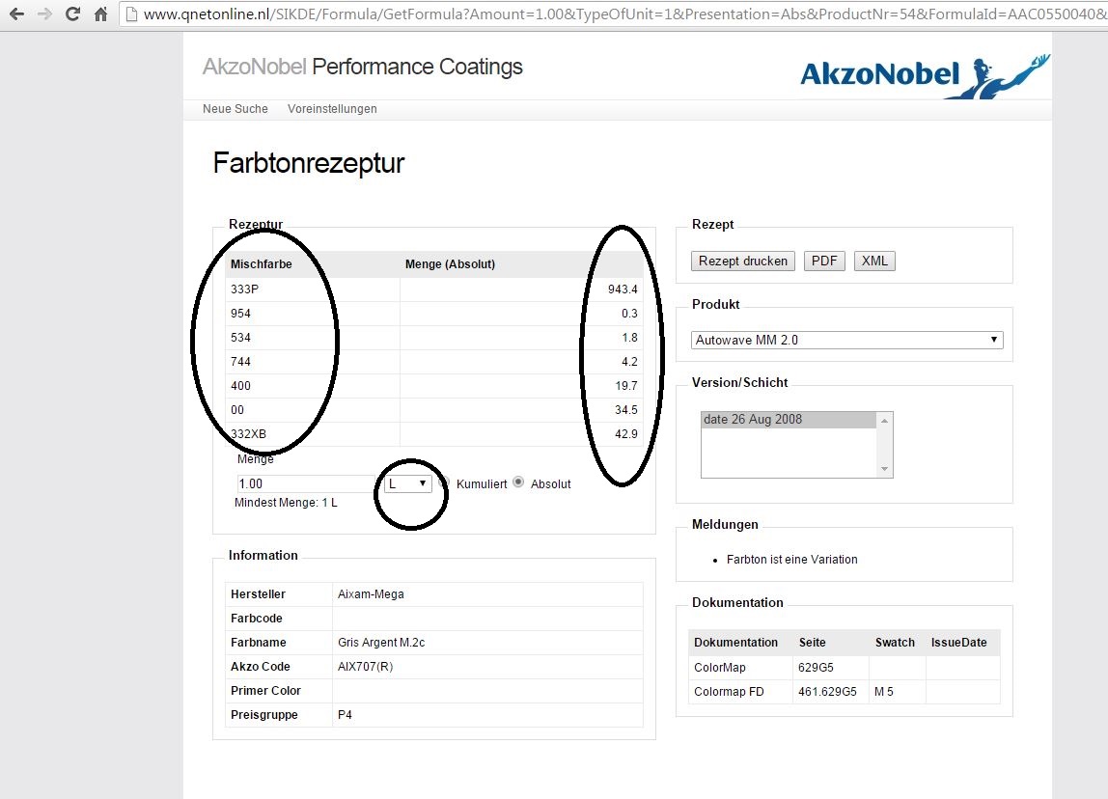Click the 461.629G5 page value
This screenshot has height=799, width=1108.
pyautogui.click(x=827, y=692)
